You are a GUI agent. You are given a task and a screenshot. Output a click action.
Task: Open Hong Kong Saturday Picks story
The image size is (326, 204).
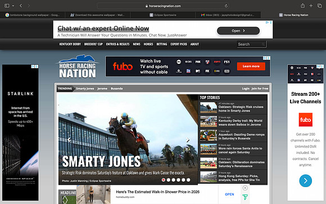[x=239, y=178]
